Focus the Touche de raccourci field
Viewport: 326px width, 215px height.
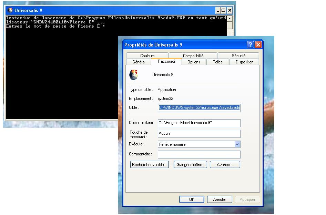pos(199,134)
